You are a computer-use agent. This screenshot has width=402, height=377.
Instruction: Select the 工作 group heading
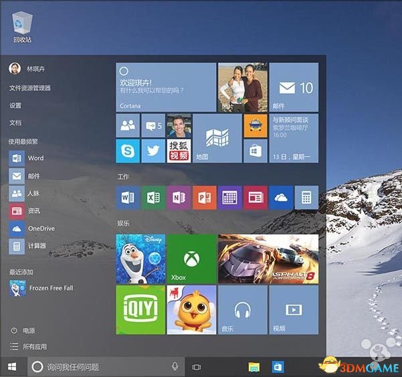[123, 176]
